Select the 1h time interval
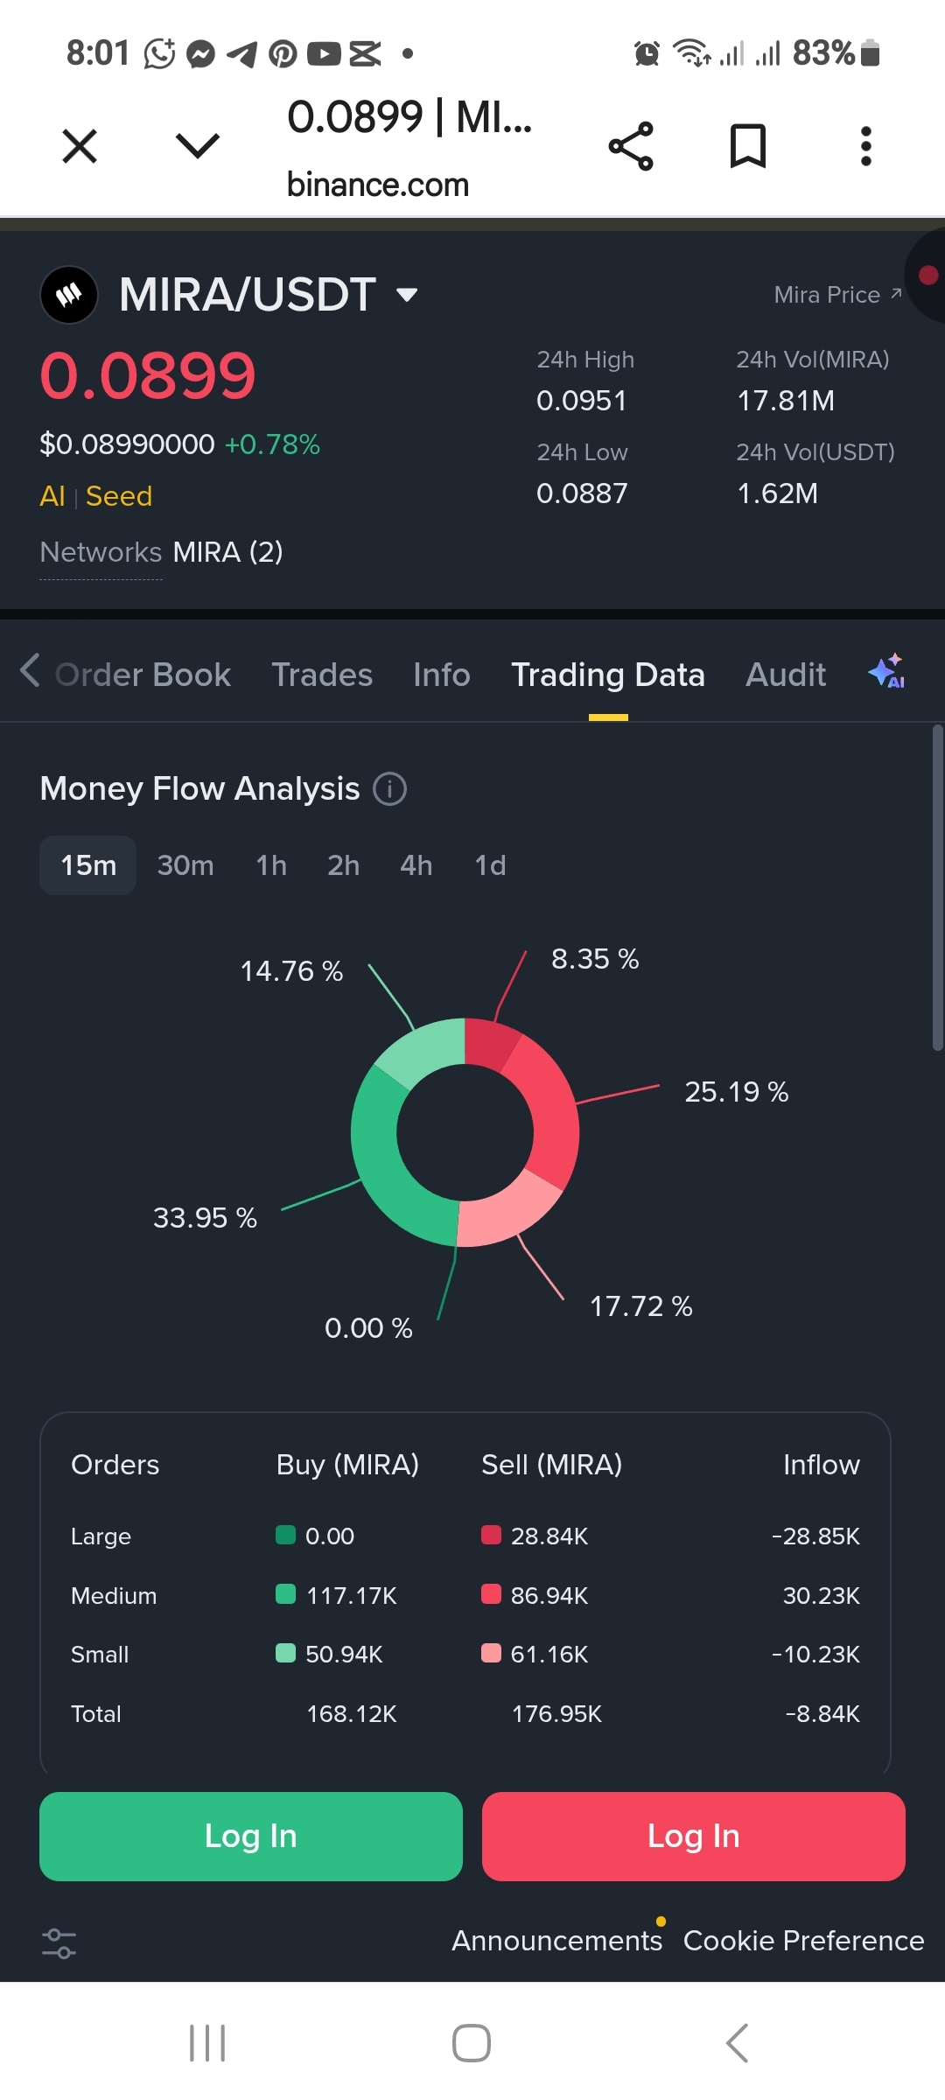 point(271,865)
